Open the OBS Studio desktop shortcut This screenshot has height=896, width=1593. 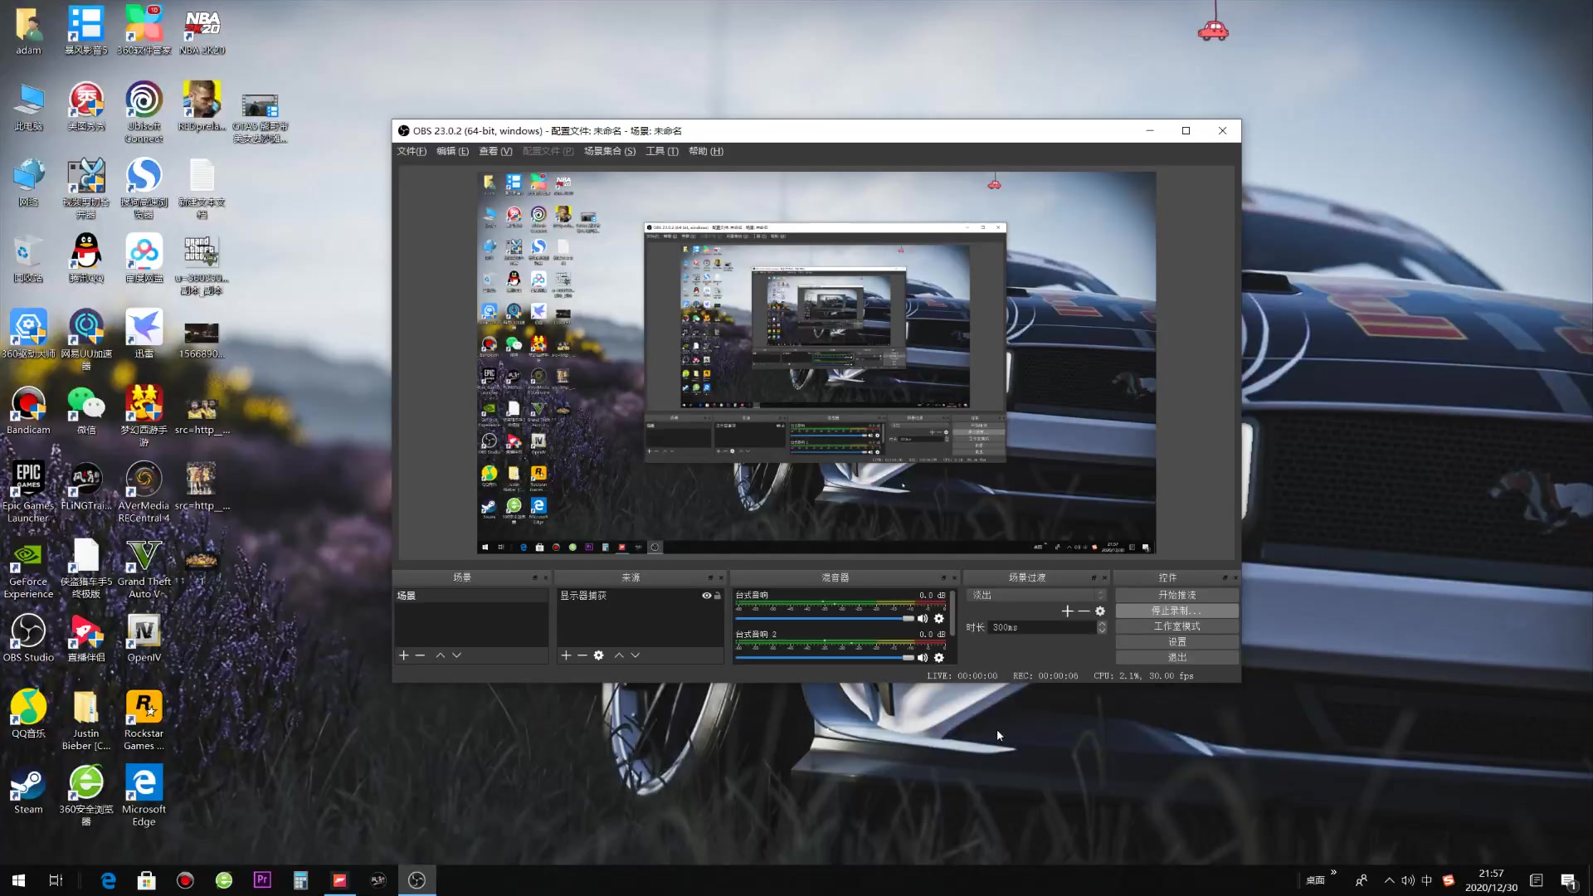tap(28, 639)
